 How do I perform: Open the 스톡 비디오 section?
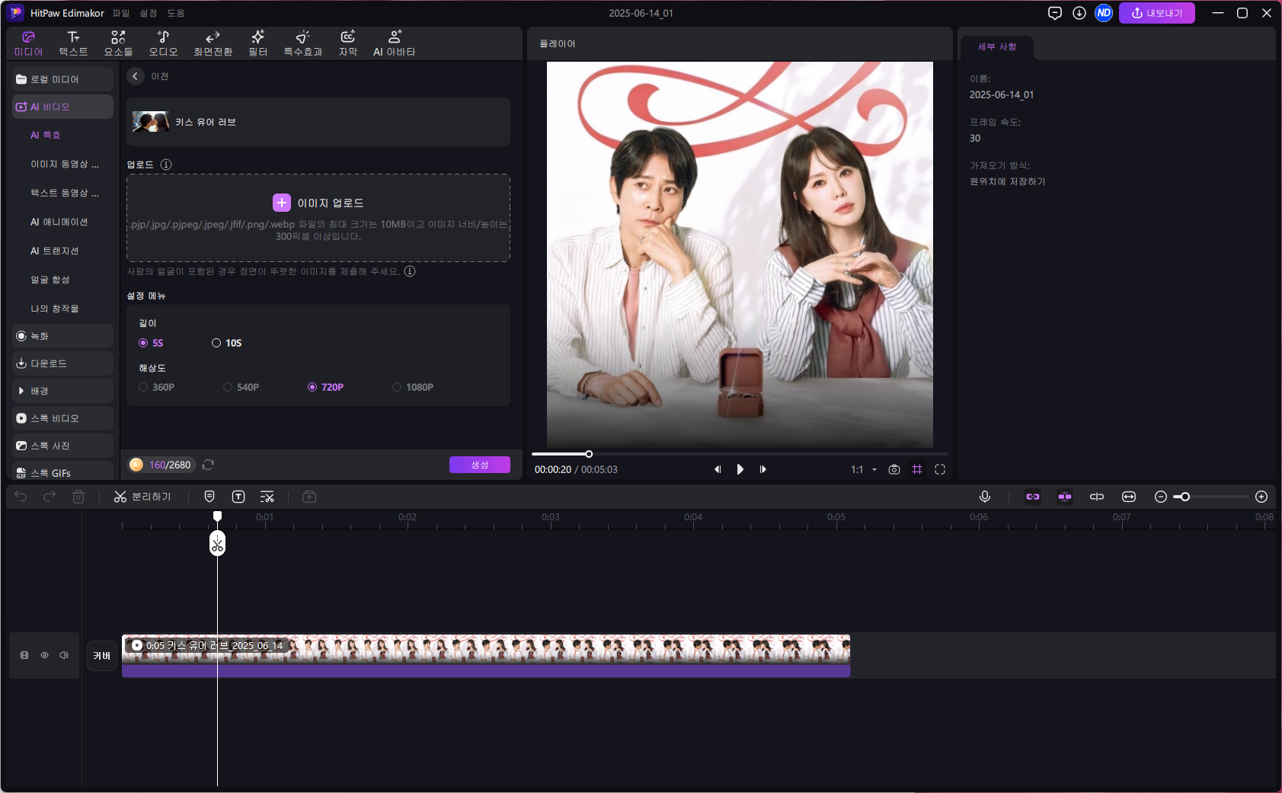pyautogui.click(x=63, y=418)
